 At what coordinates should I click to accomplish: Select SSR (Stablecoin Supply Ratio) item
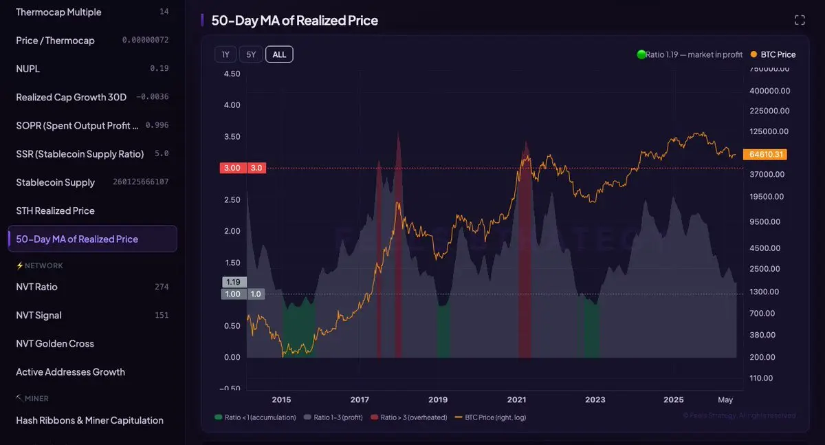[92, 154]
